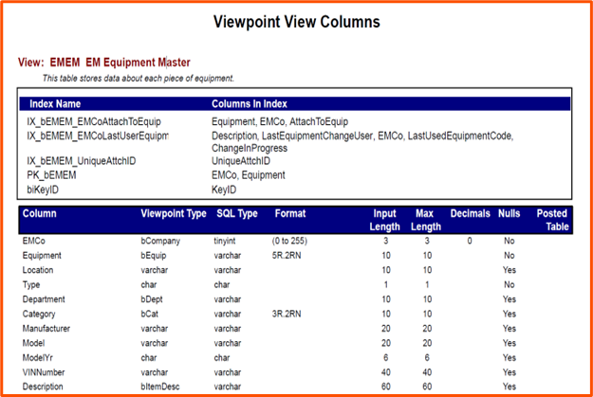Click the 3R.2RN format value
This screenshot has height=397, width=593.
click(x=287, y=314)
